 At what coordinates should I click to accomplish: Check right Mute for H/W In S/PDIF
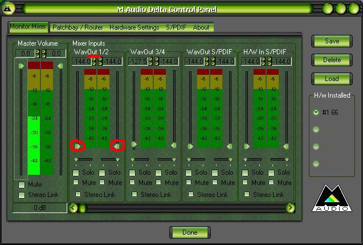click(271, 182)
